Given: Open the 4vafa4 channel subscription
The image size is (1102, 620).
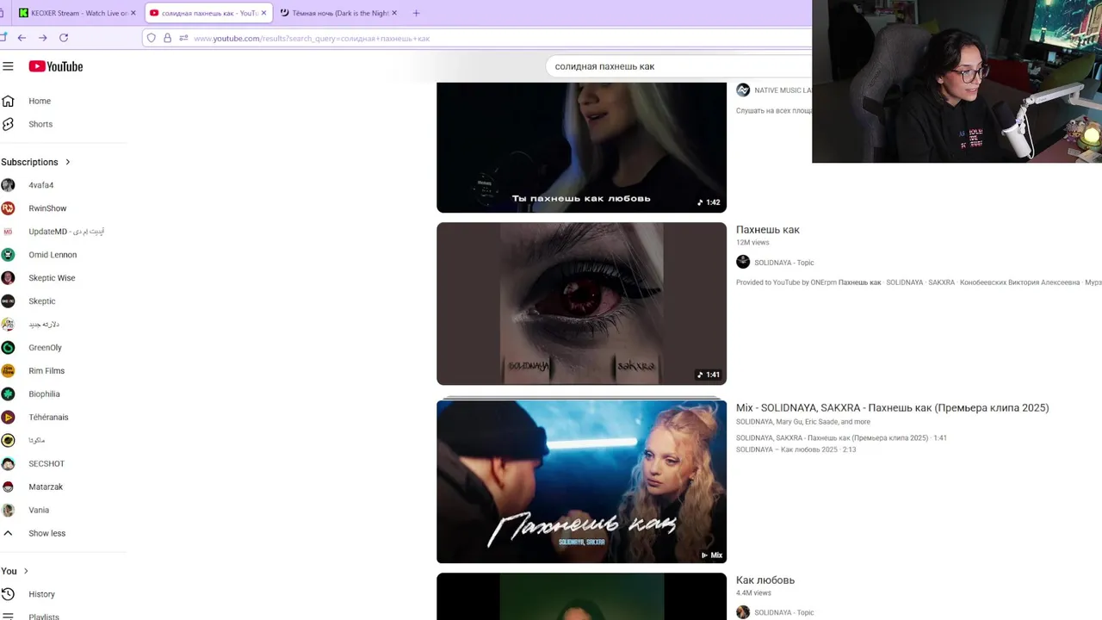Looking at the screenshot, I should tap(40, 185).
